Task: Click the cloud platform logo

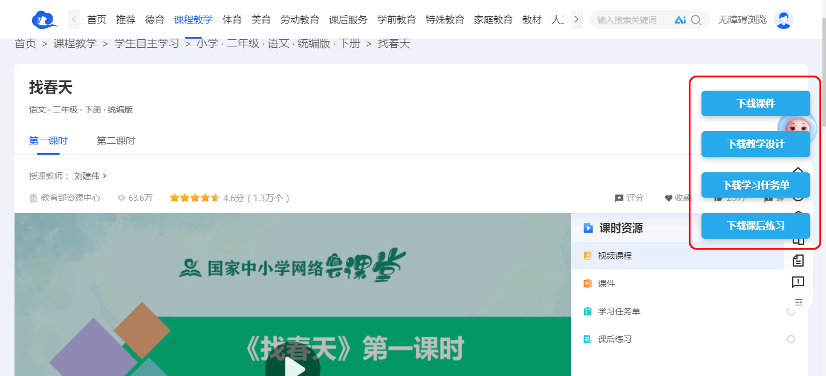Action: pos(44,19)
